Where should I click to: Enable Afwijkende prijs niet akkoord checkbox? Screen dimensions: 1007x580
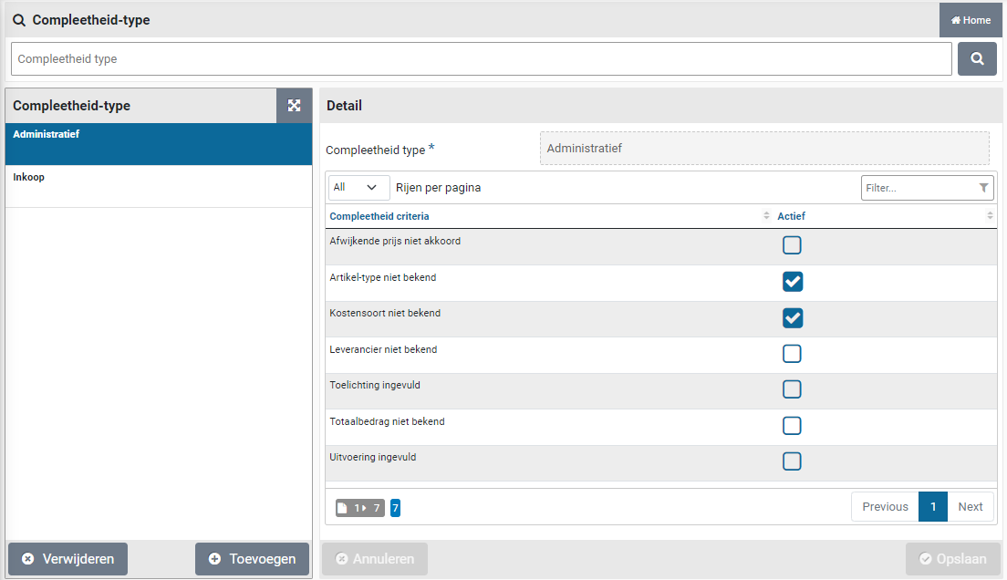click(x=792, y=245)
